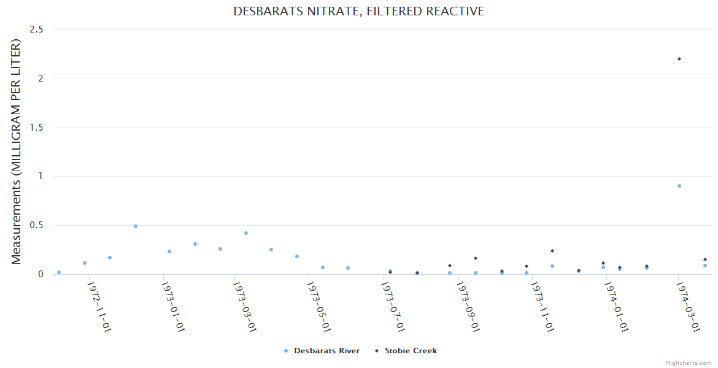The width and height of the screenshot is (718, 368).
Task: Click the Measurements y-axis title
Action: (17, 151)
